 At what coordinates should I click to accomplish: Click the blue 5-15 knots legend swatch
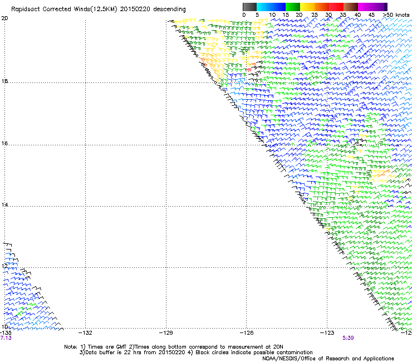click(x=271, y=7)
